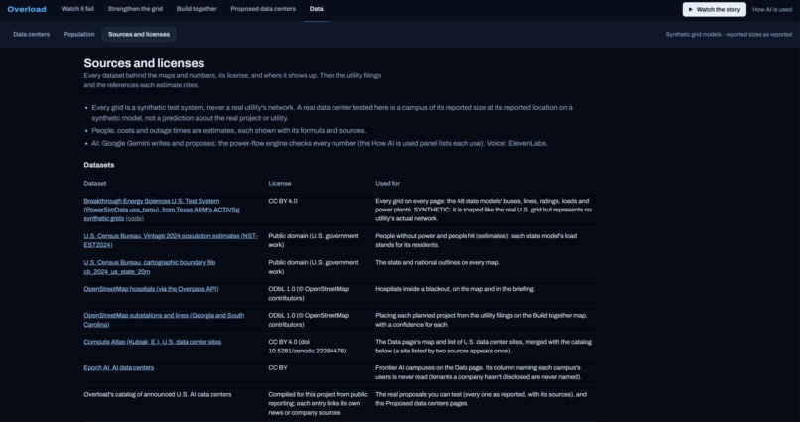Click the Sources and licenses heading
This screenshot has height=422, width=800.
pos(144,63)
